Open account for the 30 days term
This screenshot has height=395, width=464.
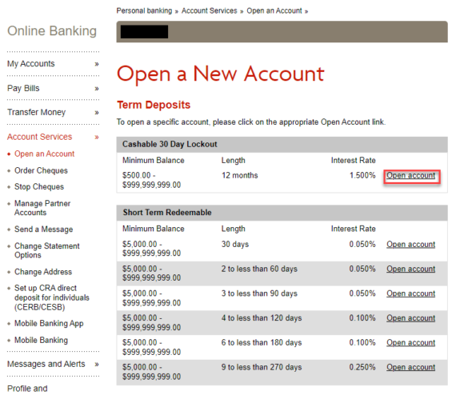click(410, 245)
